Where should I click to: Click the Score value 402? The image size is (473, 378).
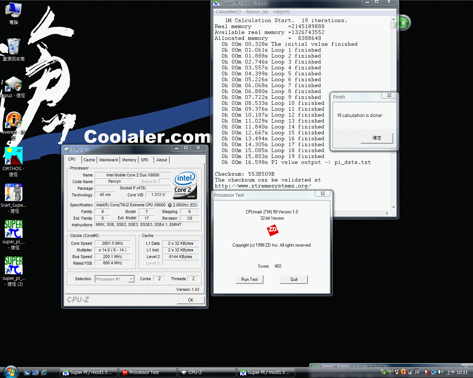[278, 266]
